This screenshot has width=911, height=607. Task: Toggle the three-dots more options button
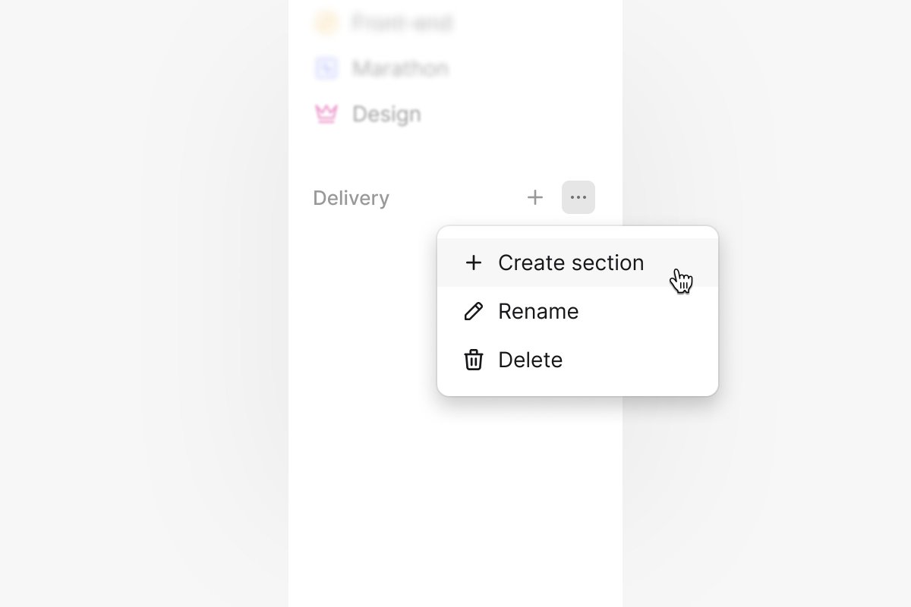tap(578, 197)
